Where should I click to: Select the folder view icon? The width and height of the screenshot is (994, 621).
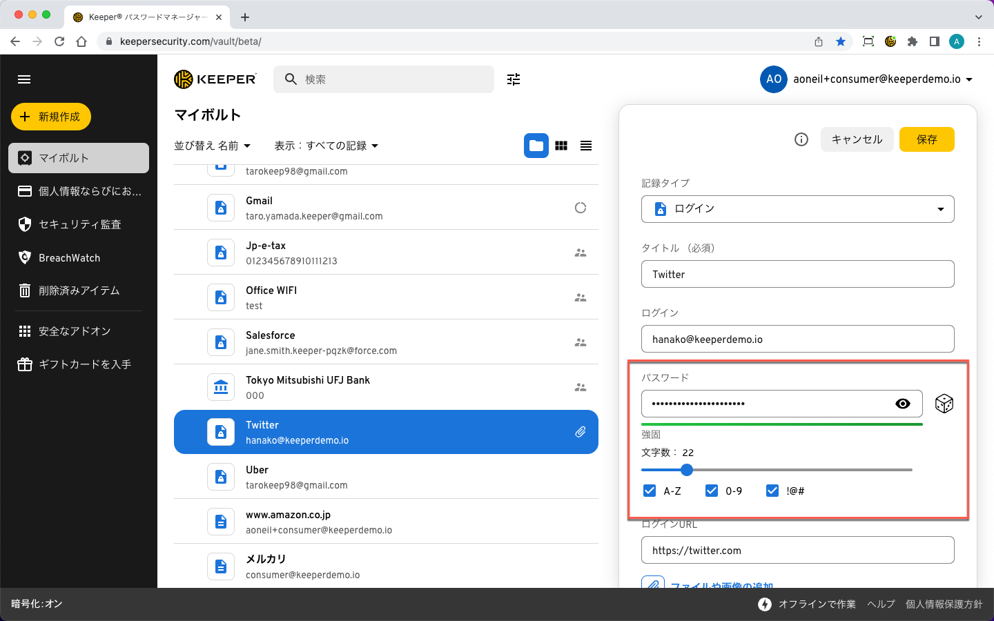click(536, 146)
